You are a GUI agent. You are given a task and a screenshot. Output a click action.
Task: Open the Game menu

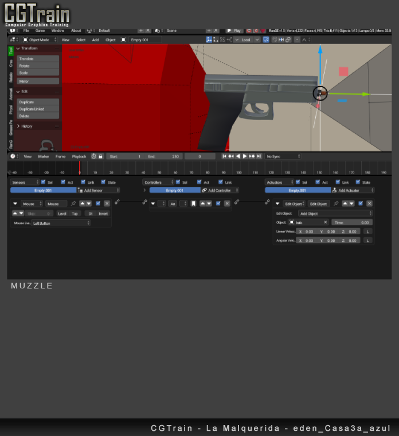(x=40, y=30)
